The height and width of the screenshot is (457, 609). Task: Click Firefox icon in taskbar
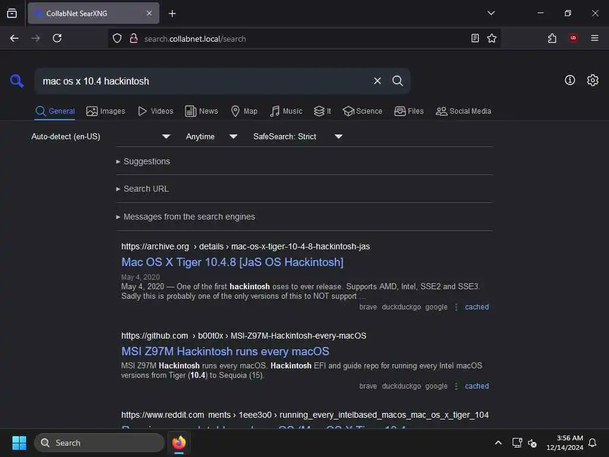coord(178,443)
